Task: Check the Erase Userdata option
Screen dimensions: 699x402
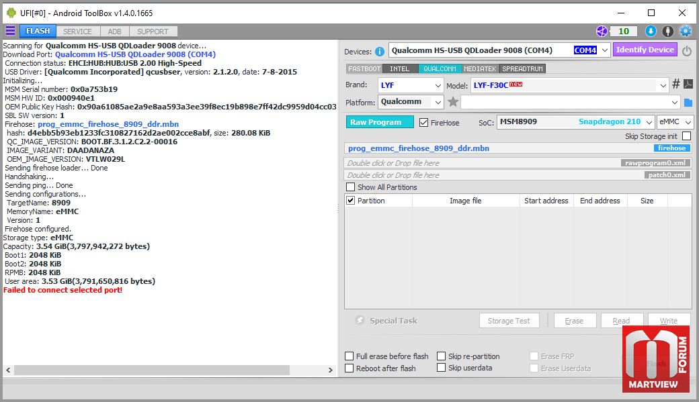Action: click(x=534, y=368)
